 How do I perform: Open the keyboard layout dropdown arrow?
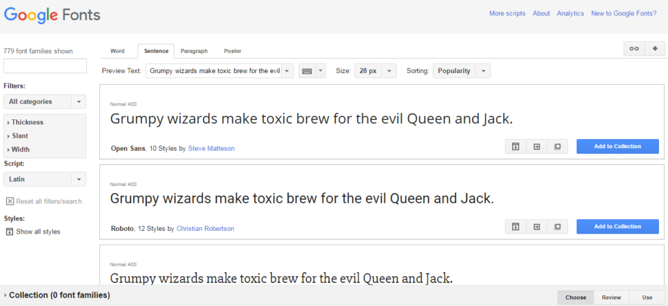[x=321, y=71]
